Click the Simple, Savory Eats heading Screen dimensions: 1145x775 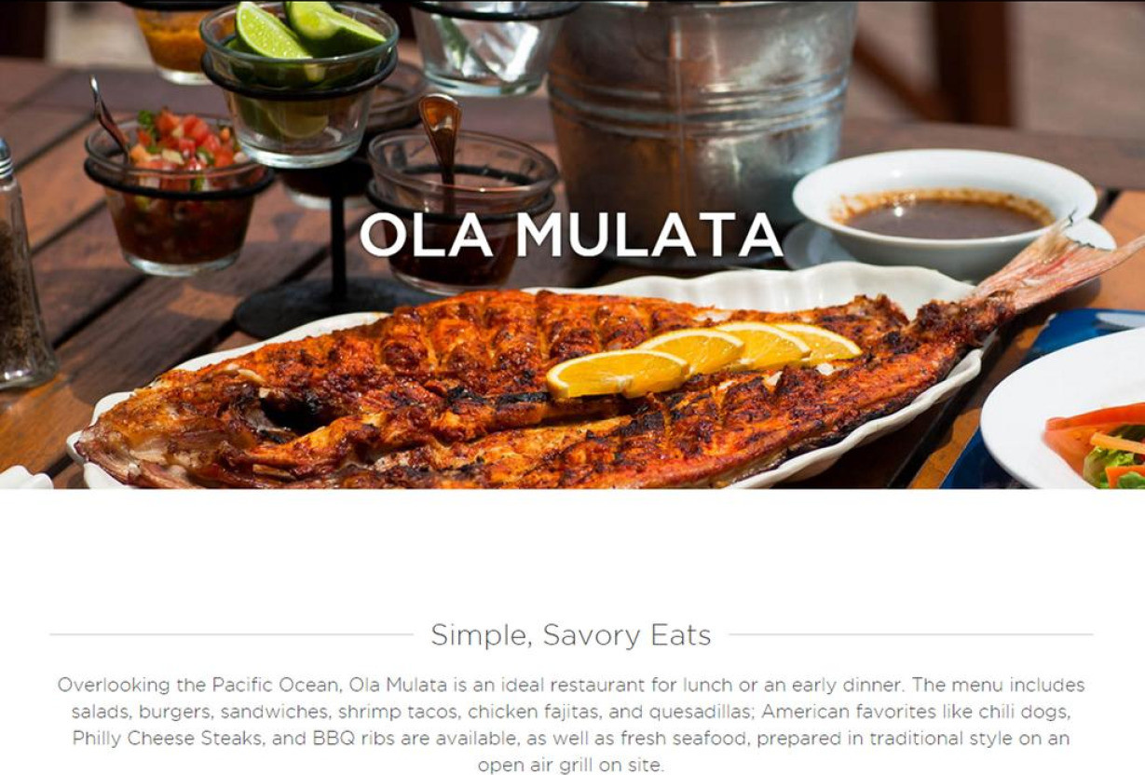[x=571, y=635]
